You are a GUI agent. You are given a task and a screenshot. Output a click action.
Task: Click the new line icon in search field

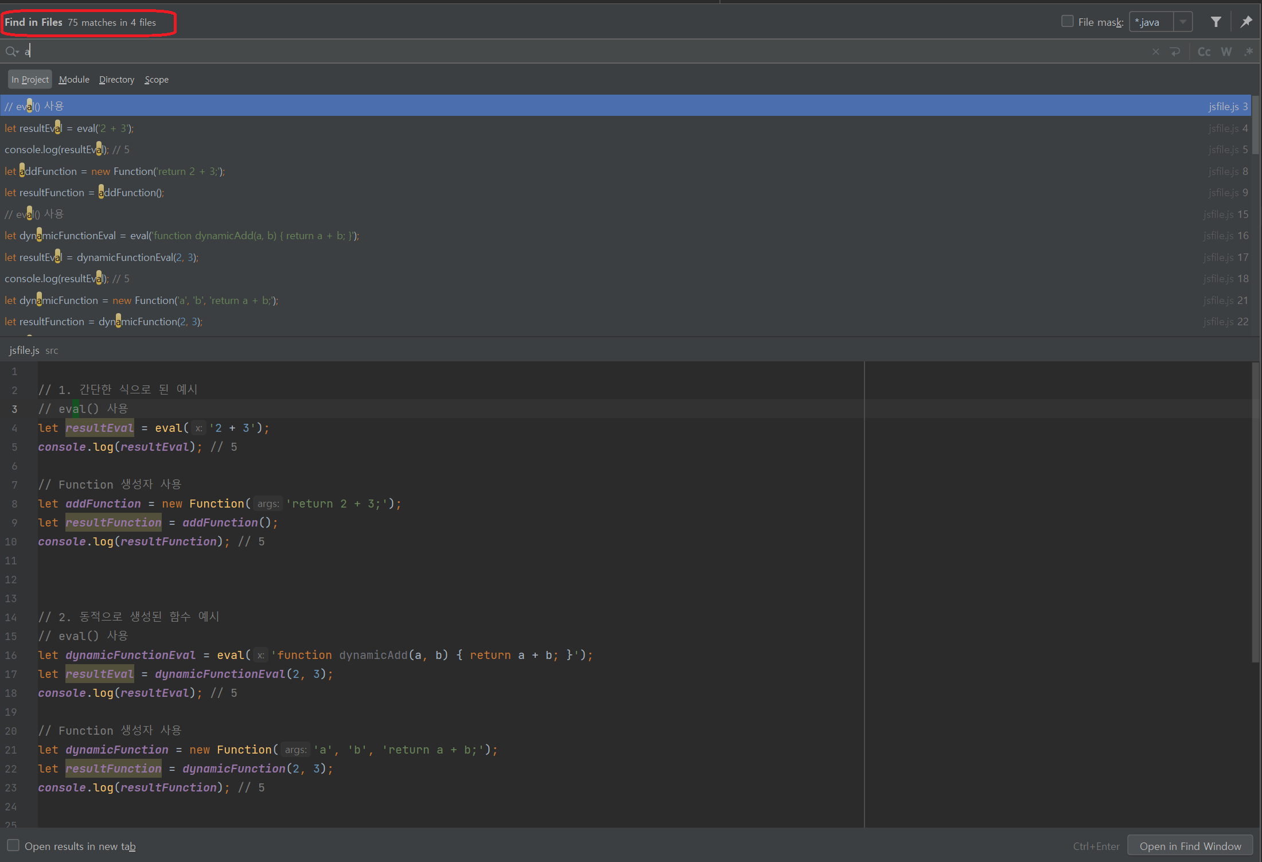[x=1175, y=52]
